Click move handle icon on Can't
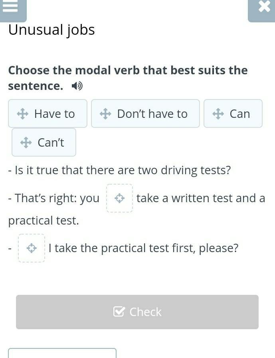 [x=26, y=143]
